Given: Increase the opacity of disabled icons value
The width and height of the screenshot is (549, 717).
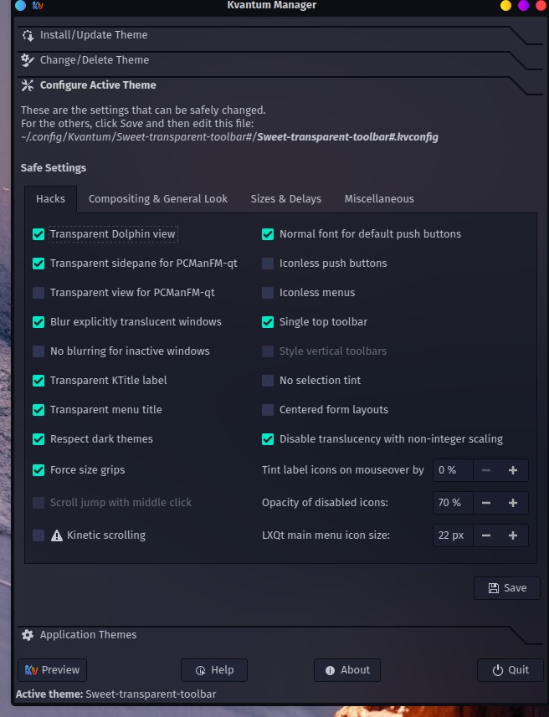Looking at the screenshot, I should click(513, 503).
